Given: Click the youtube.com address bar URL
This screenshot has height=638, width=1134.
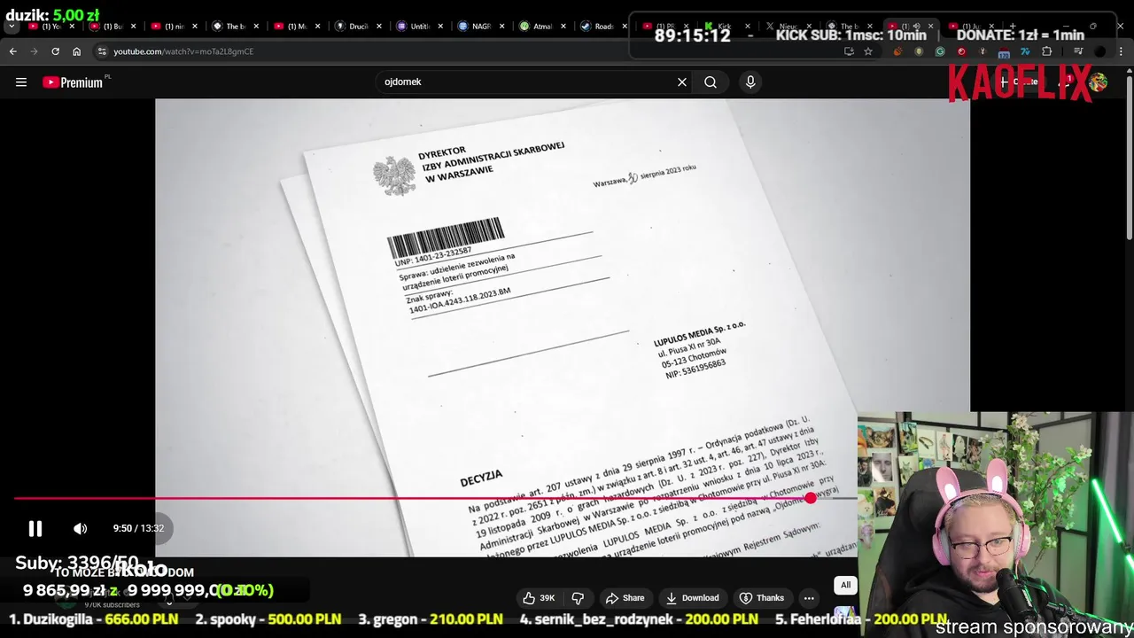Looking at the screenshot, I should coord(183,51).
